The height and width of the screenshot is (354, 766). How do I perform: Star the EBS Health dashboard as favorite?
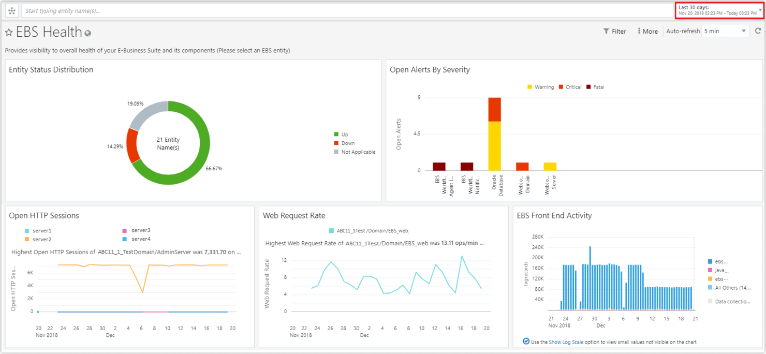point(9,32)
